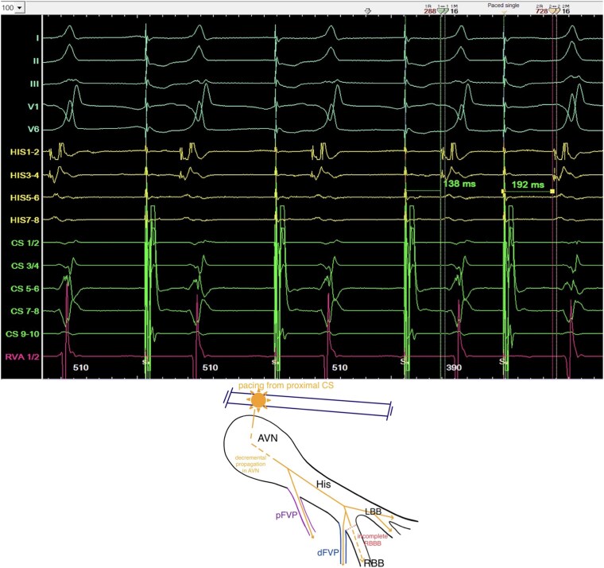
Task: Select the HIS3-4 channel label
Action: click(x=25, y=176)
